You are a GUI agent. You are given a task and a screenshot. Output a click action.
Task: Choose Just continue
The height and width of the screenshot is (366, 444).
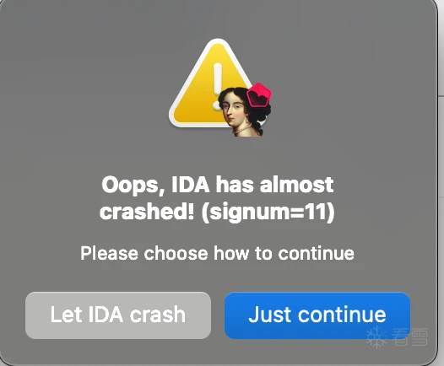click(317, 315)
